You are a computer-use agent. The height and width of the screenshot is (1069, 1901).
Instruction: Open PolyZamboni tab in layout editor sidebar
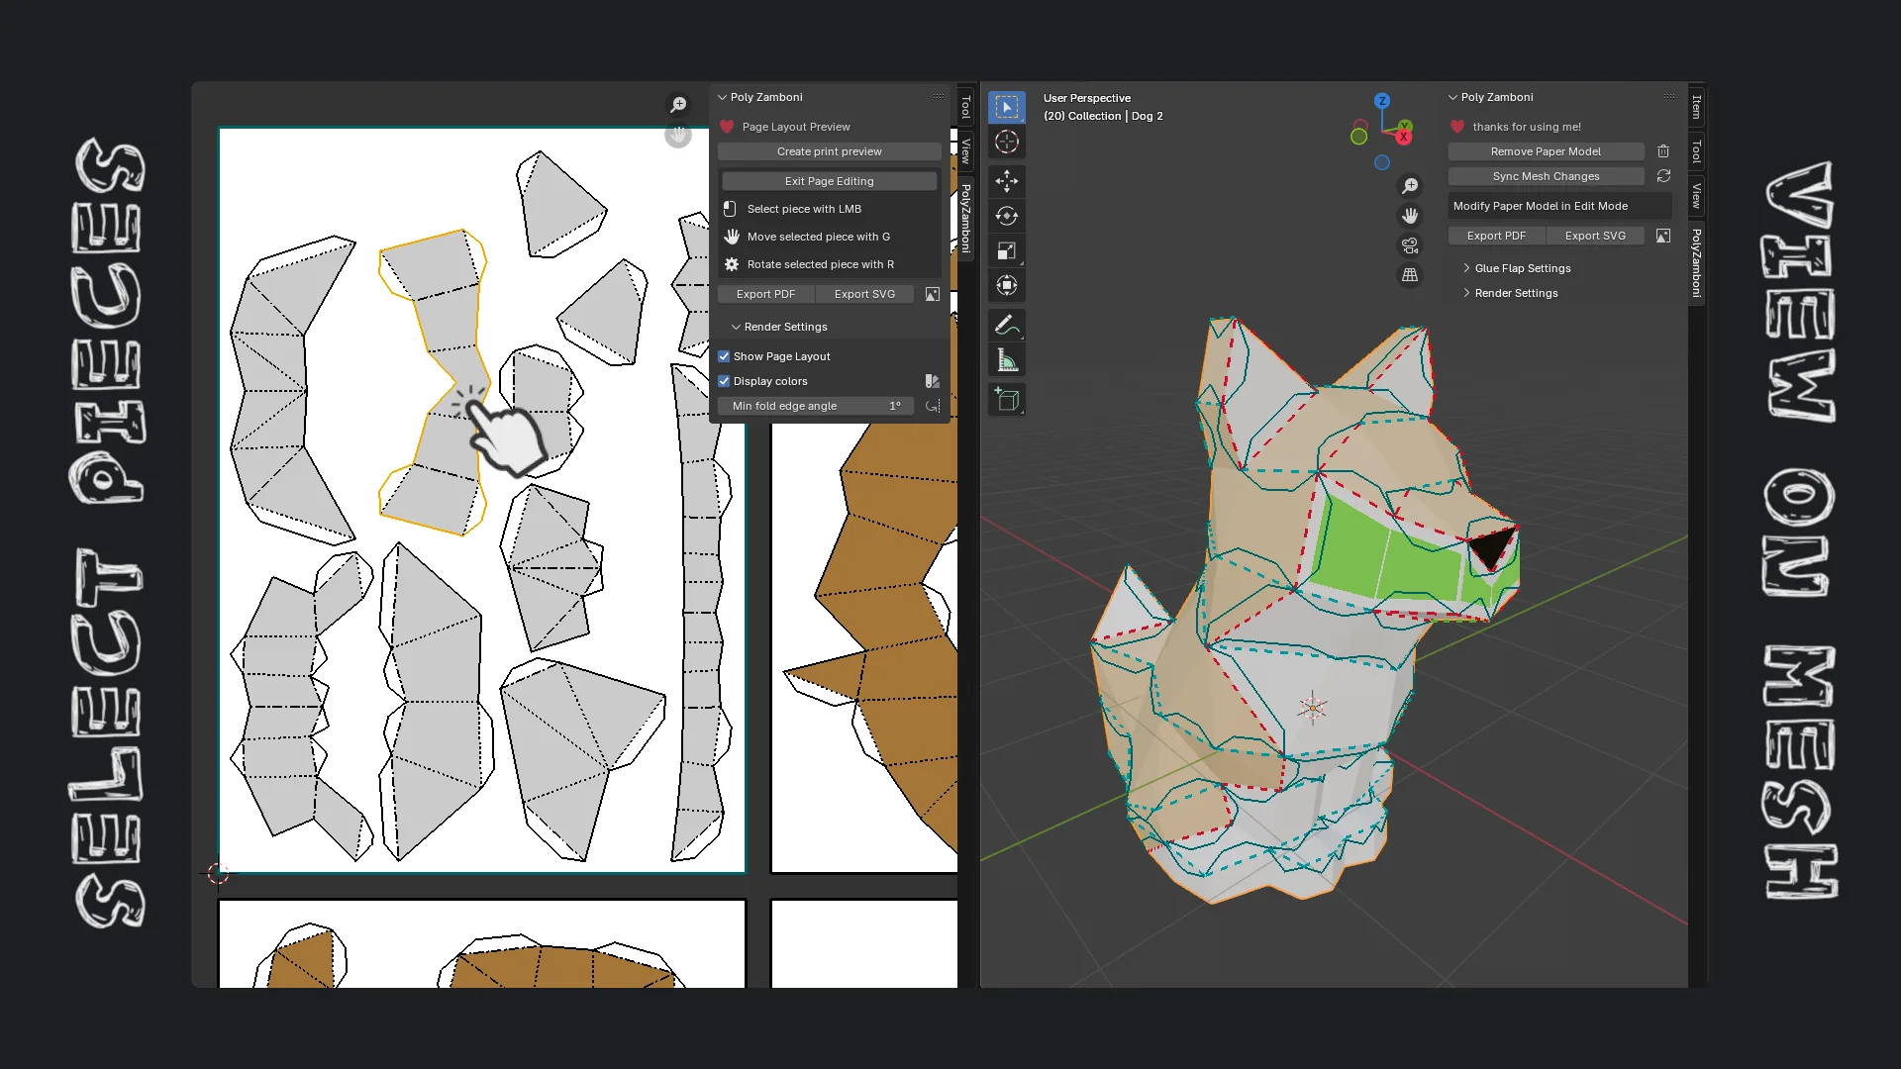pyautogui.click(x=965, y=219)
